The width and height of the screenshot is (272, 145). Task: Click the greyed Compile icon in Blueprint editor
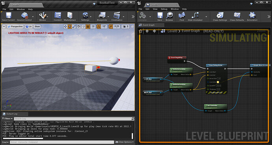pos(142,17)
